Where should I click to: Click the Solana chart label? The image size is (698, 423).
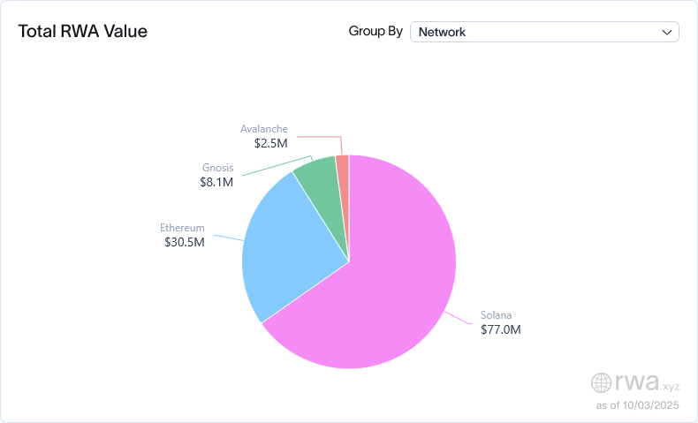tap(496, 314)
